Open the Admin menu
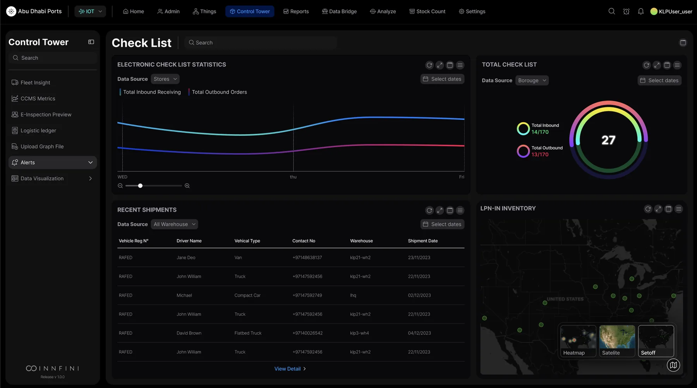The width and height of the screenshot is (697, 388). click(168, 11)
